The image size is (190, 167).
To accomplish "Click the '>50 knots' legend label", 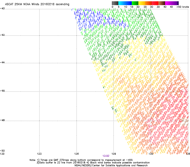I will [x=183, y=7].
